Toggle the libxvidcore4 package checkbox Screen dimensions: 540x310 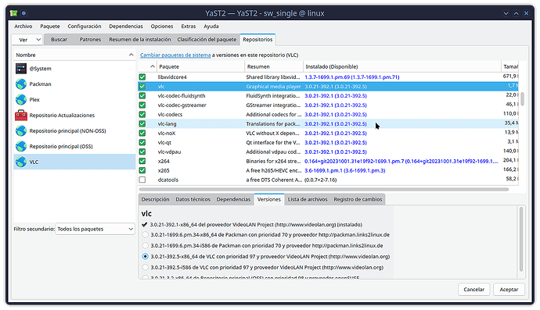(x=142, y=77)
